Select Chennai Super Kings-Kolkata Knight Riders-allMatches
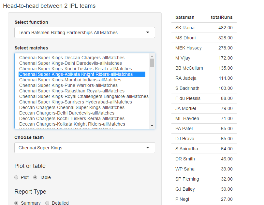264x205 pixels. pos(76,74)
